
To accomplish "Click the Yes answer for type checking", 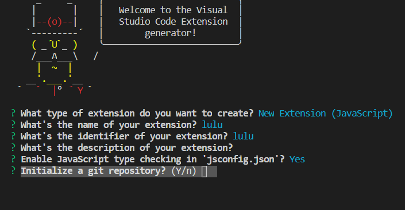I will point(297,160).
